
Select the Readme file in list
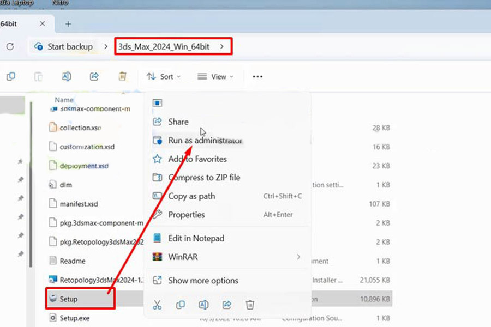pos(72,261)
